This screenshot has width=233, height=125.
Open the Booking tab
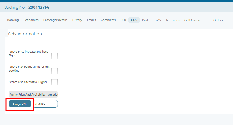[x=13, y=20]
